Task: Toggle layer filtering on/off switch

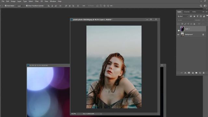Action: [207, 16]
